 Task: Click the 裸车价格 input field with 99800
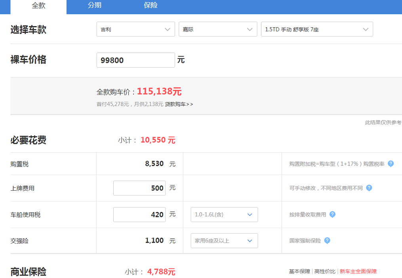click(x=135, y=60)
